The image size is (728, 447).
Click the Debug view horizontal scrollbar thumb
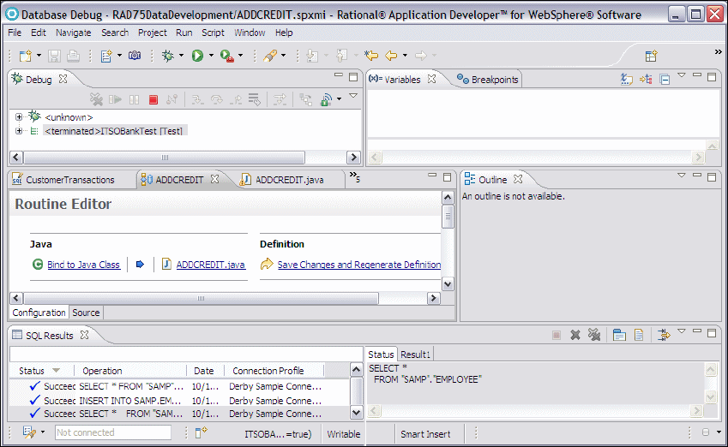point(165,158)
